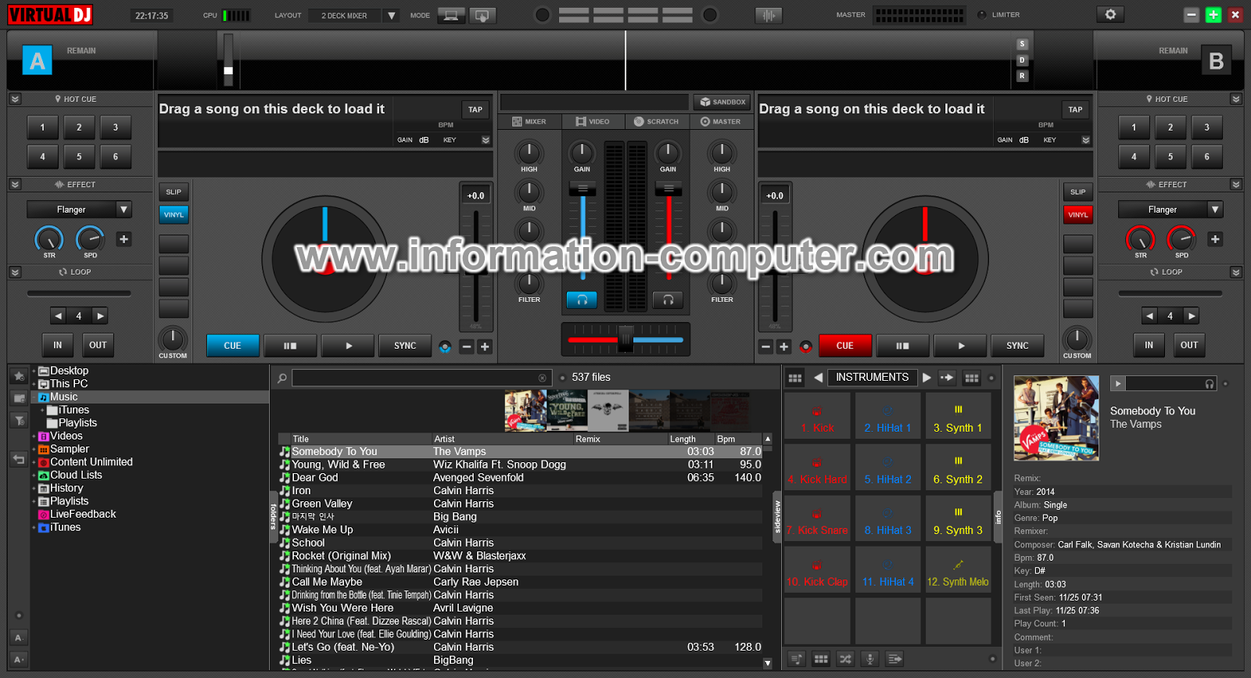Open the settings gear in the top bar
The height and width of the screenshot is (678, 1251).
(x=1110, y=14)
